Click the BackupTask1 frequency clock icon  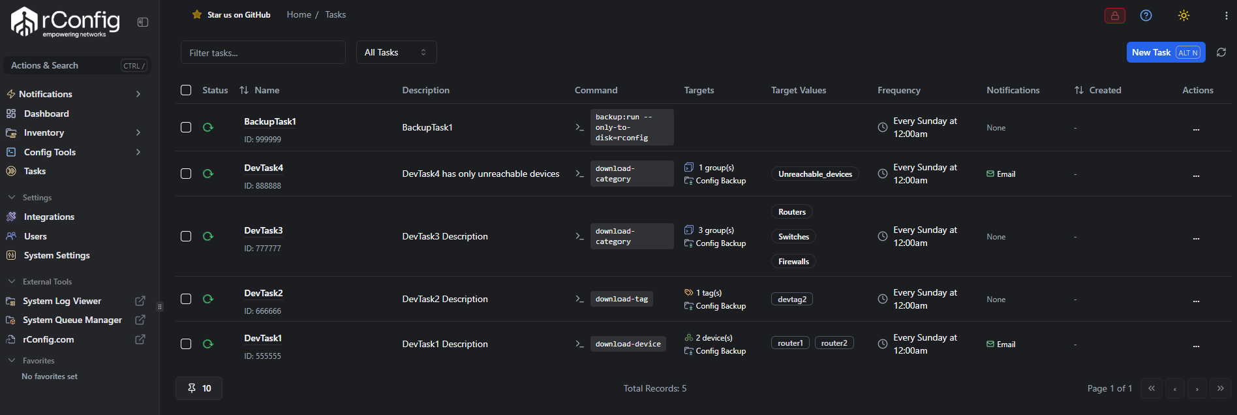[x=883, y=127]
